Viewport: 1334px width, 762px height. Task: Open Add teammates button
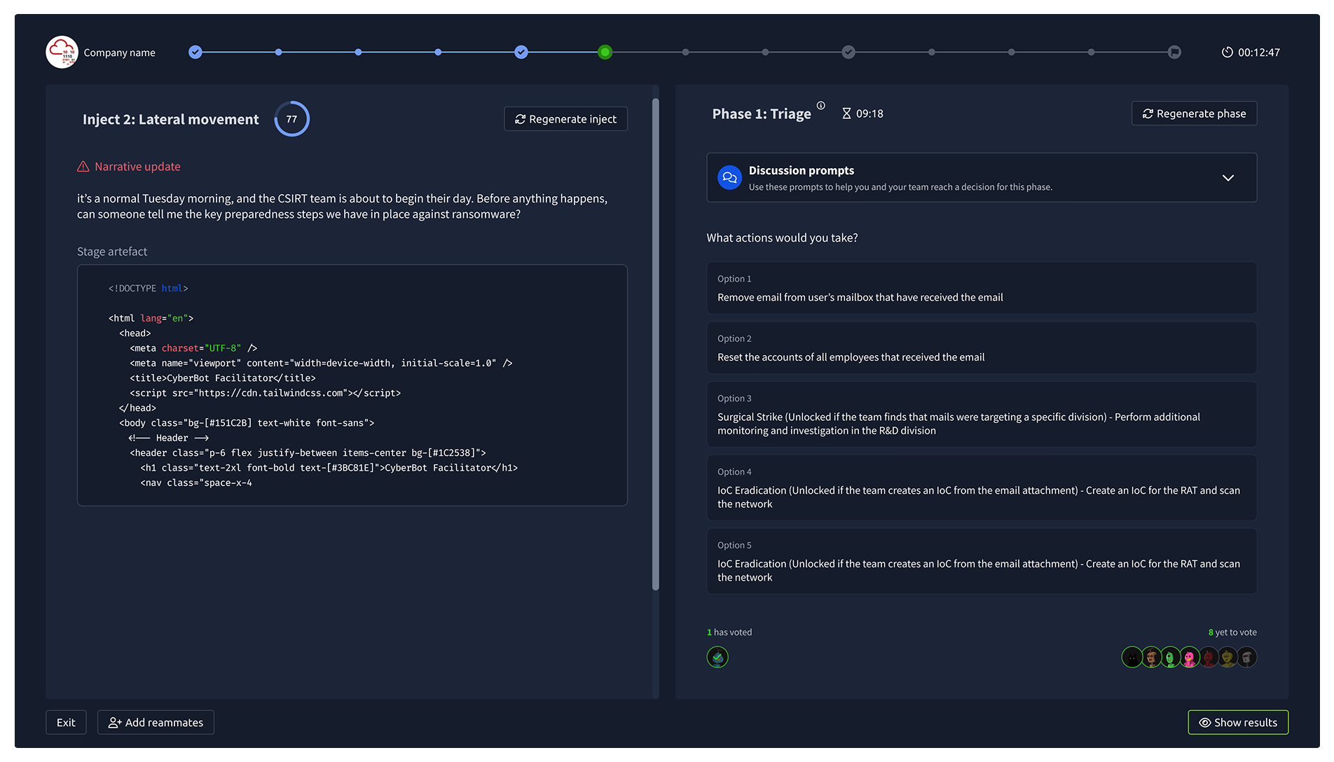[156, 722]
